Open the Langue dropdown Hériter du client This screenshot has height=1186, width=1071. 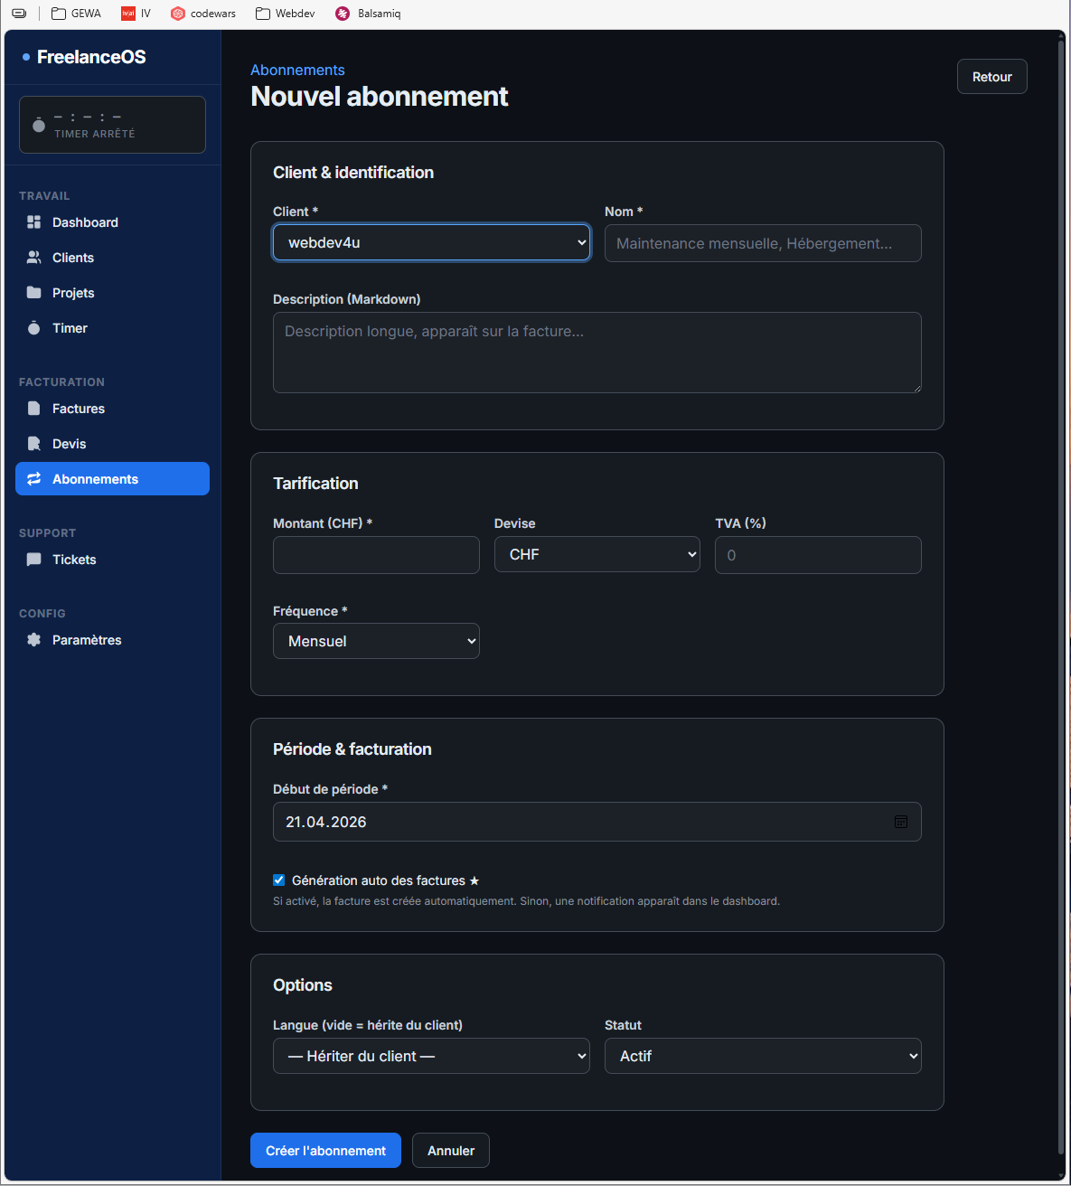[431, 1056]
